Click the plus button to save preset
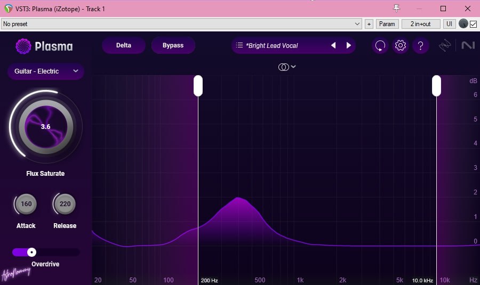480x285 pixels. pyautogui.click(x=369, y=24)
